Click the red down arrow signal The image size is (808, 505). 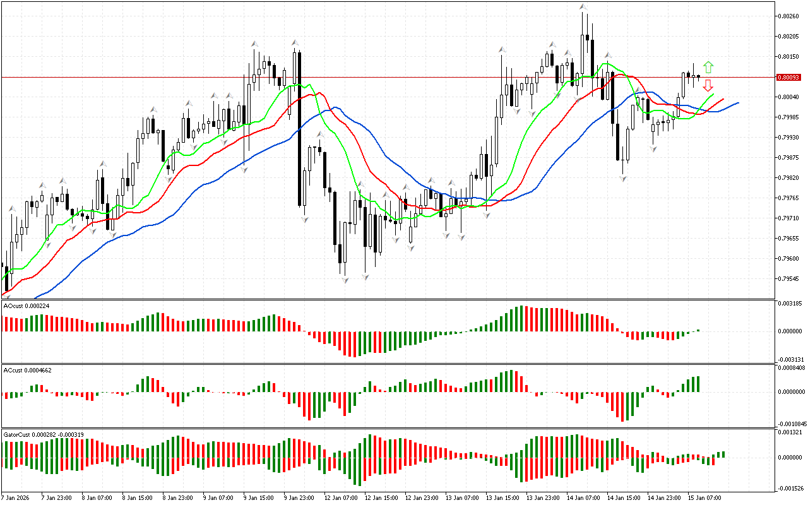click(x=708, y=85)
